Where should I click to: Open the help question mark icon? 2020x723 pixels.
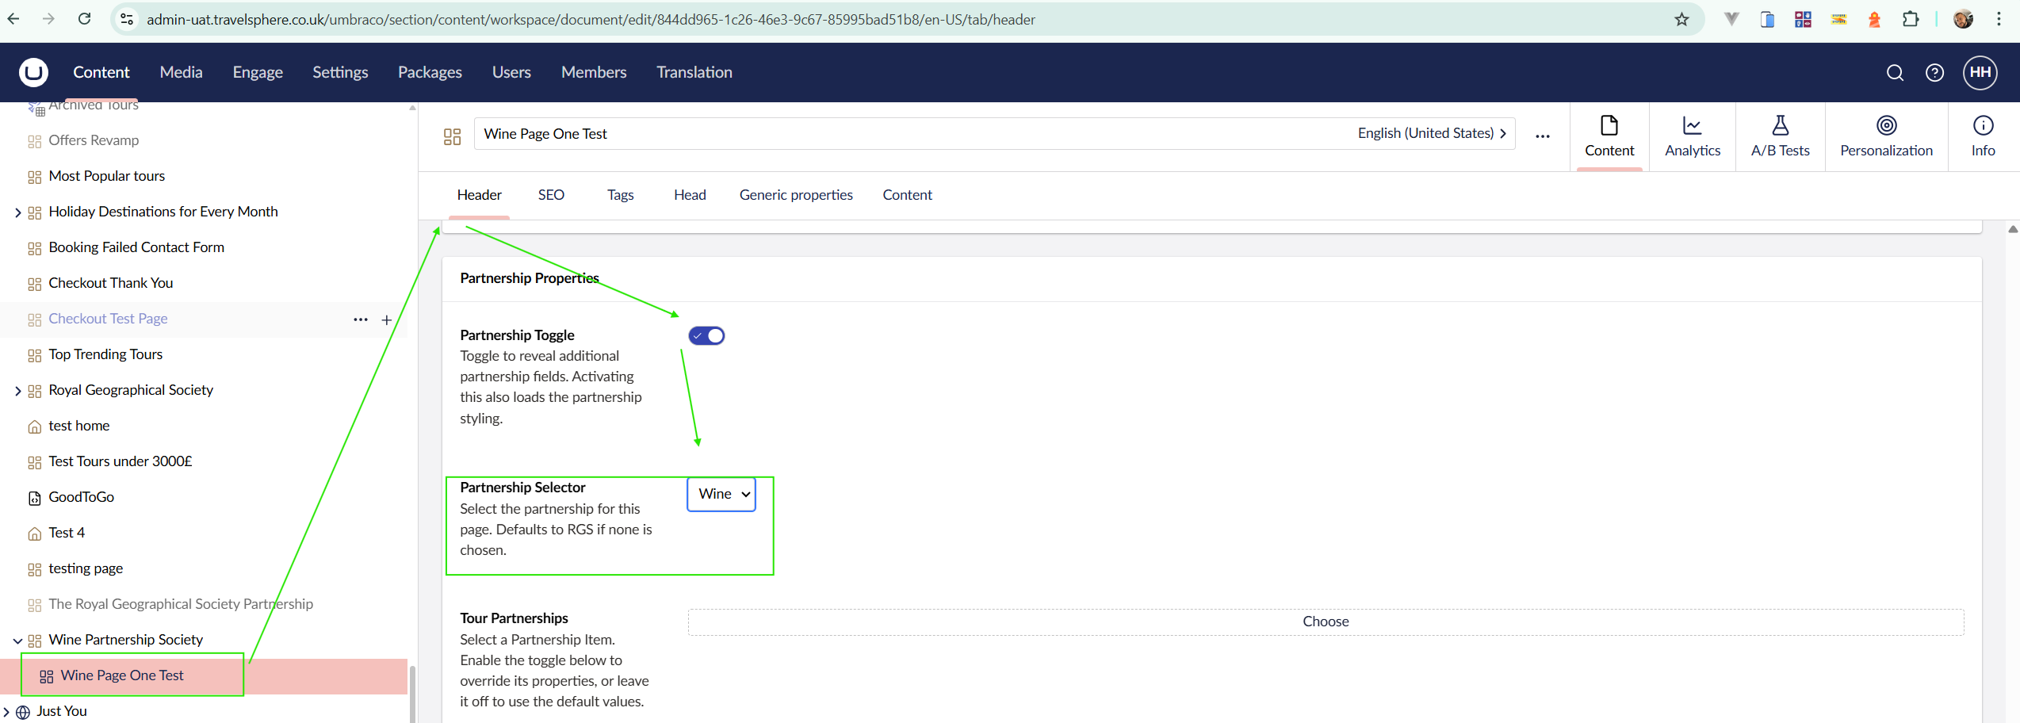pyautogui.click(x=1934, y=73)
